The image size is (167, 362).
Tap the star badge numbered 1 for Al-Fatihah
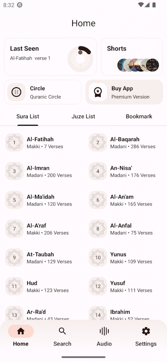click(x=14, y=142)
